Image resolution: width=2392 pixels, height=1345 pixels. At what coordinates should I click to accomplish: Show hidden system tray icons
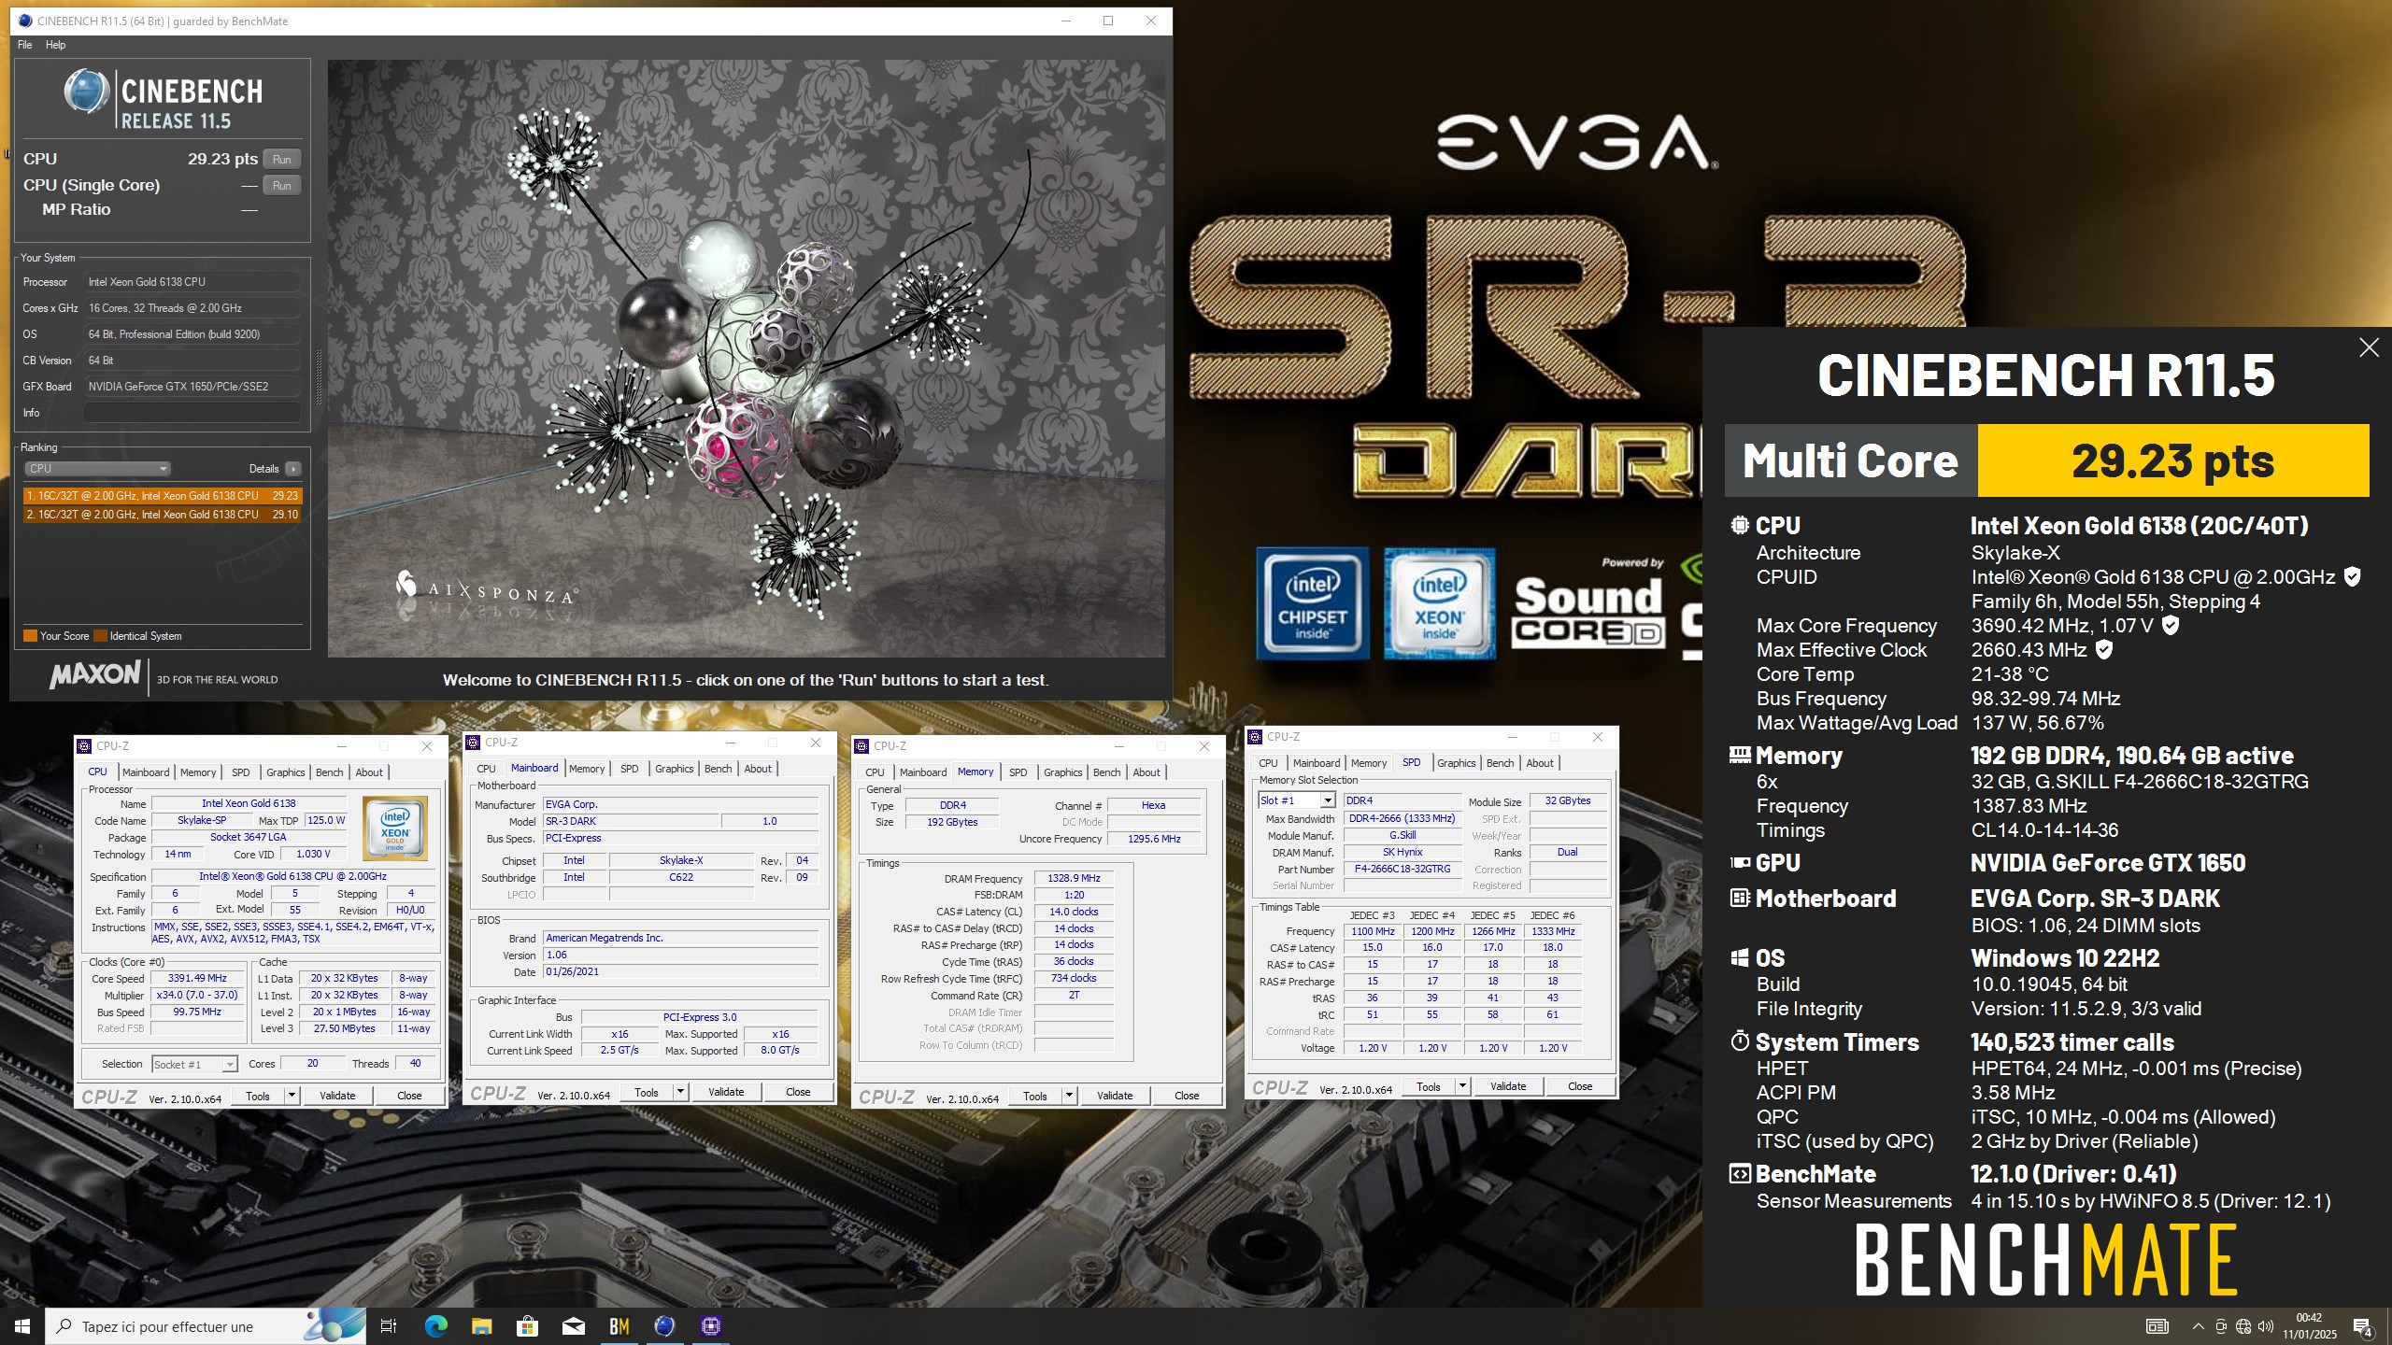point(2198,1326)
